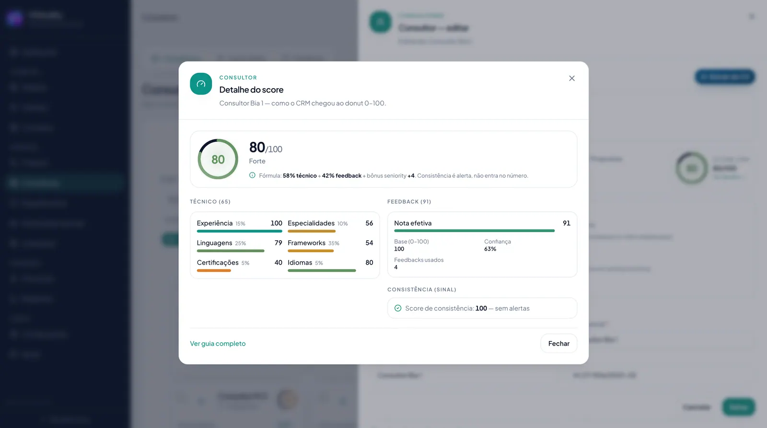Image resolution: width=767 pixels, height=428 pixels.
Task: Click the CONSISTÊNCIA (SINAL) section heading
Action: [422, 289]
